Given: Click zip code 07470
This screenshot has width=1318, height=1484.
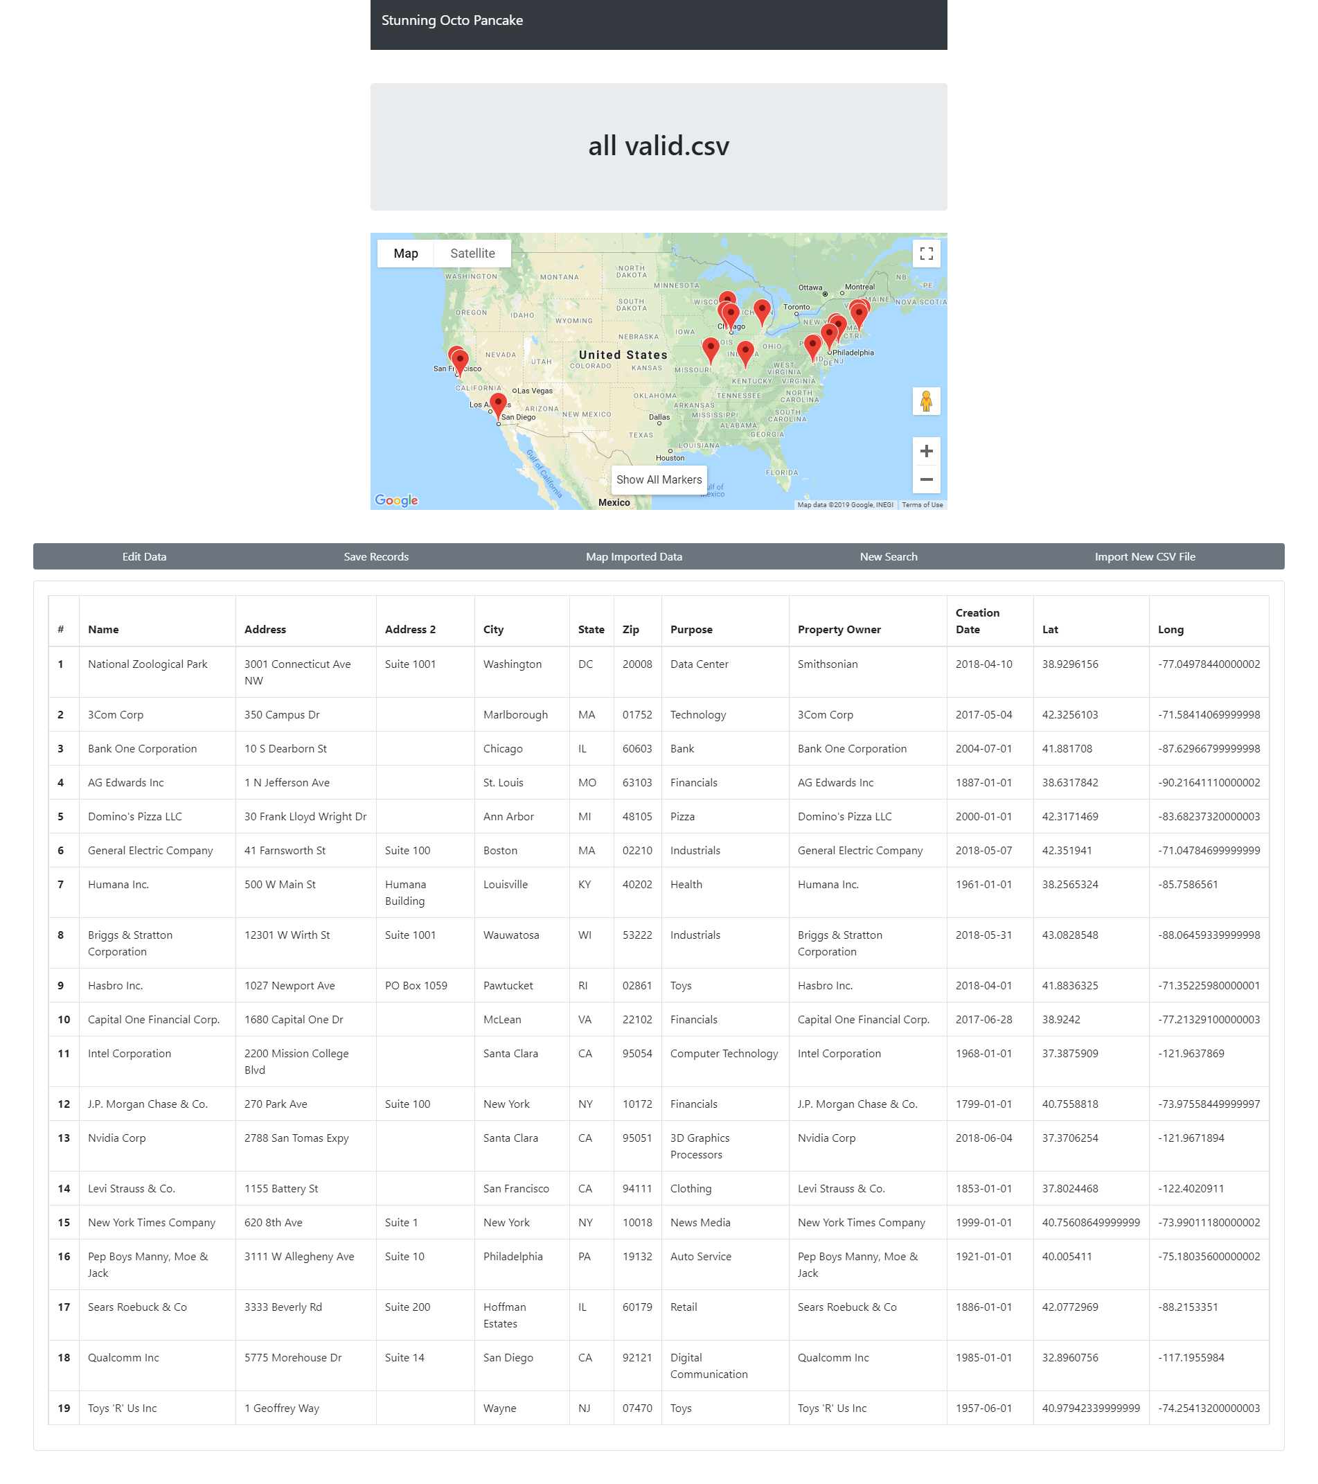Looking at the screenshot, I should pyautogui.click(x=637, y=1408).
